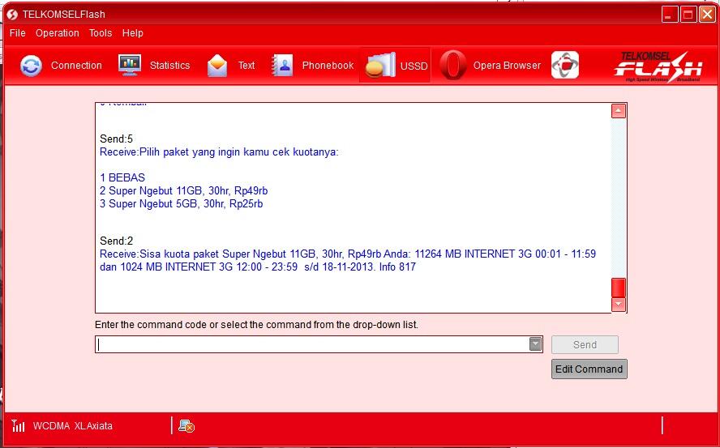Click the Phonebook toolbar label
The image size is (720, 448).
coord(328,65)
